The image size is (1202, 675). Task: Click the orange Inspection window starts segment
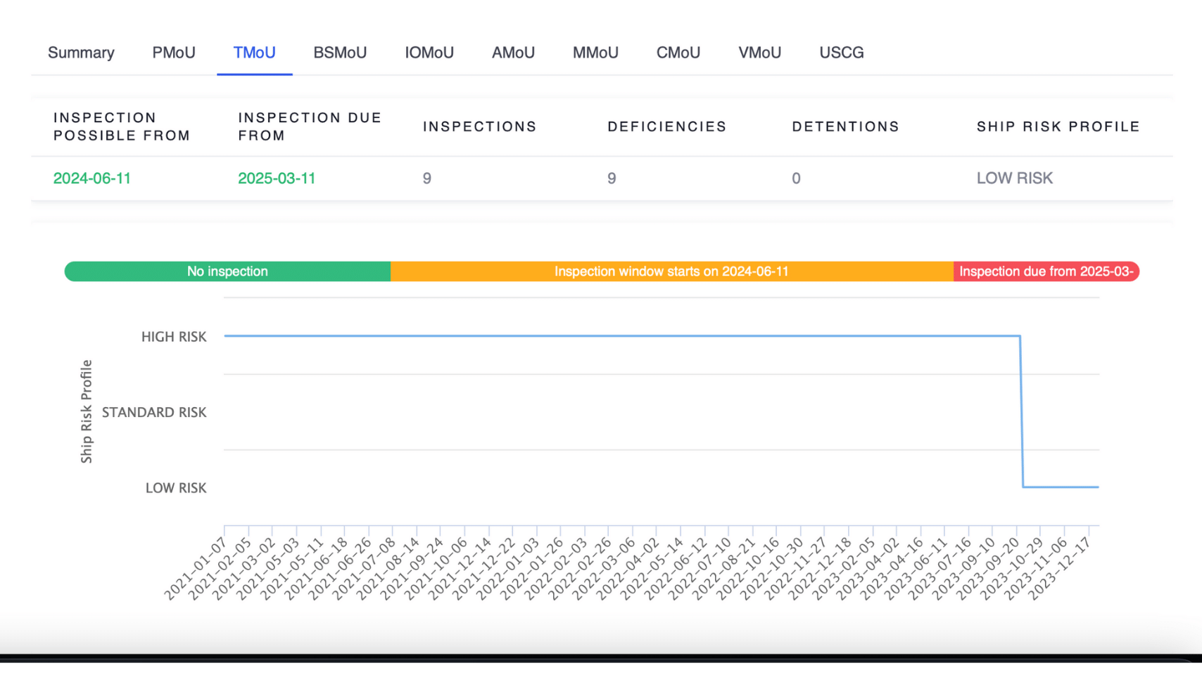click(671, 271)
